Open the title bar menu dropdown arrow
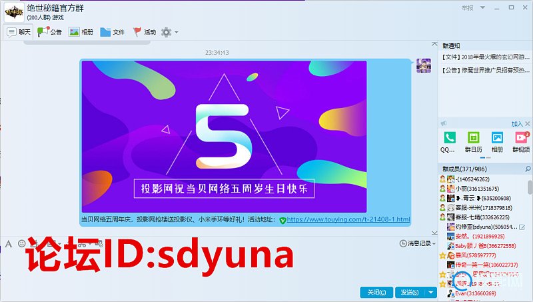This screenshot has height=302, width=533. [482, 7]
